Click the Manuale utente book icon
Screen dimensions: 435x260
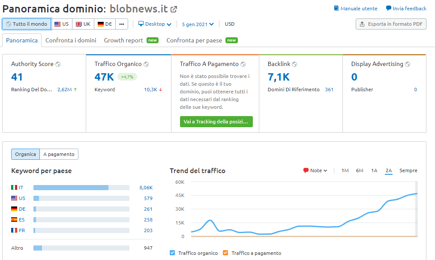(x=336, y=8)
